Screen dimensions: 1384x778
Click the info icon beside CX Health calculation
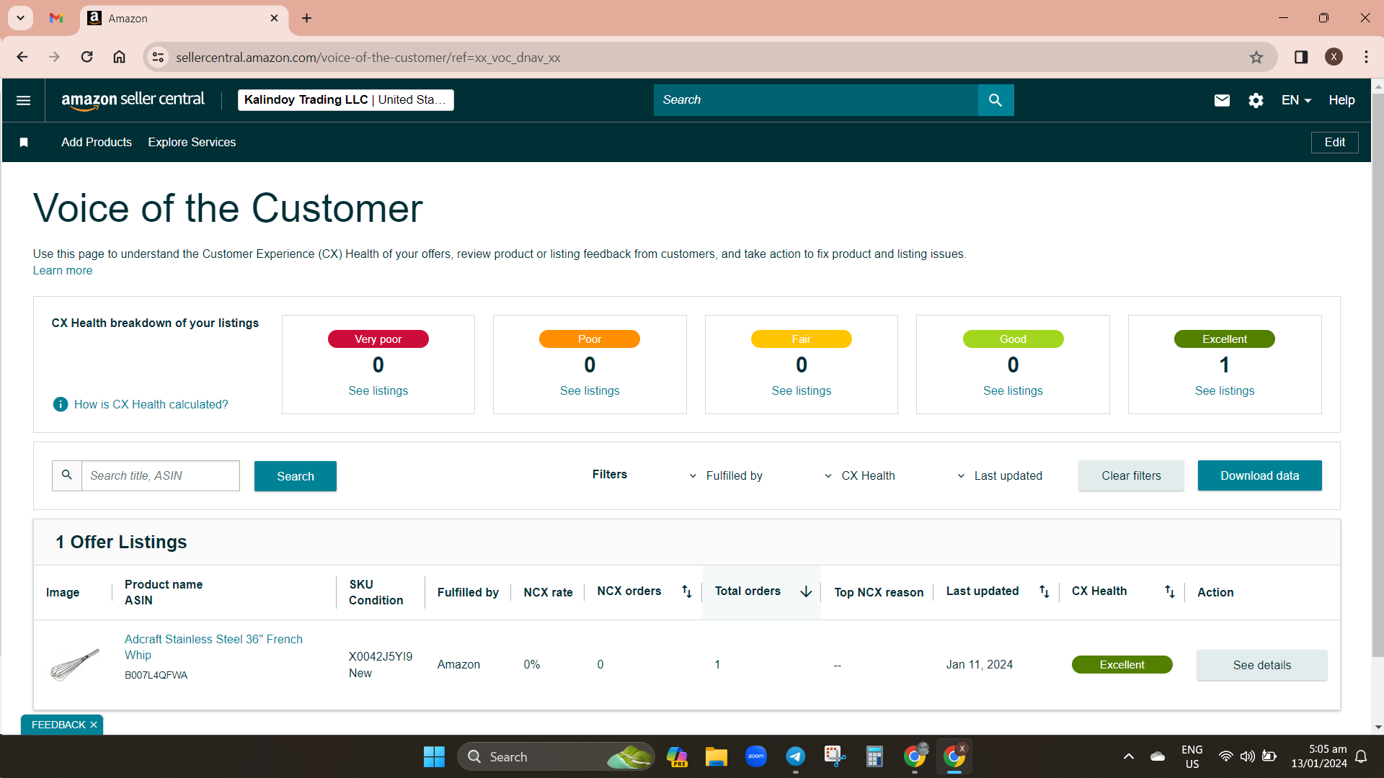click(61, 404)
